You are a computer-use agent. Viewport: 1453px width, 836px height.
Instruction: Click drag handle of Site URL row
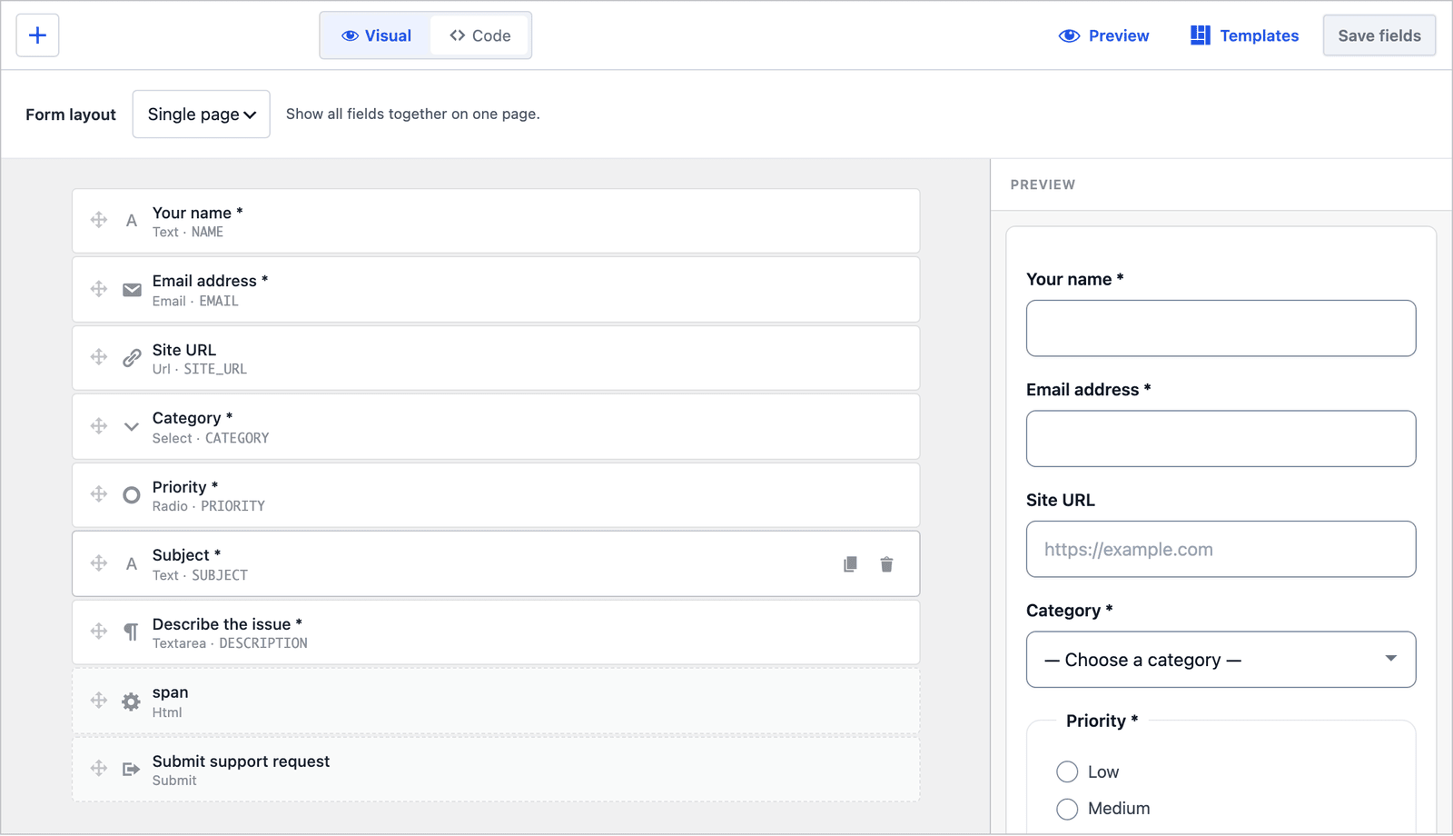tap(99, 357)
